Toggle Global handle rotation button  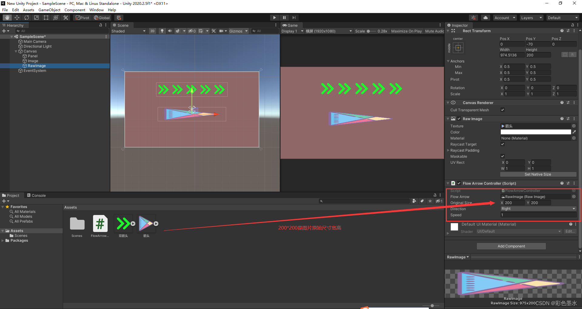tap(102, 18)
